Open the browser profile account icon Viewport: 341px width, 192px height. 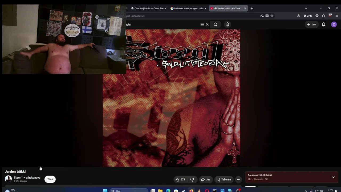pyautogui.click(x=317, y=16)
